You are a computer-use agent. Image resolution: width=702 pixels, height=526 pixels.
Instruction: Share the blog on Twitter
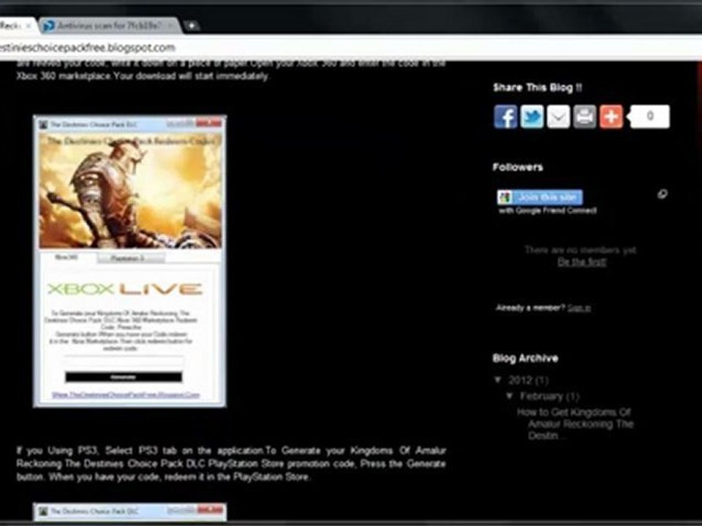(x=532, y=117)
